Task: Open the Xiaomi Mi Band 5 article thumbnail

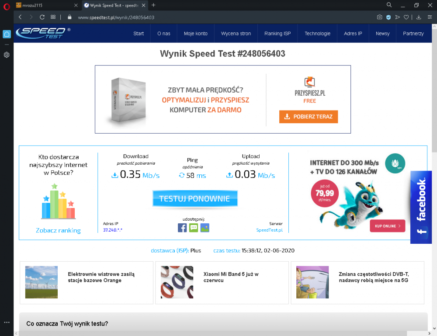Action: [177, 282]
